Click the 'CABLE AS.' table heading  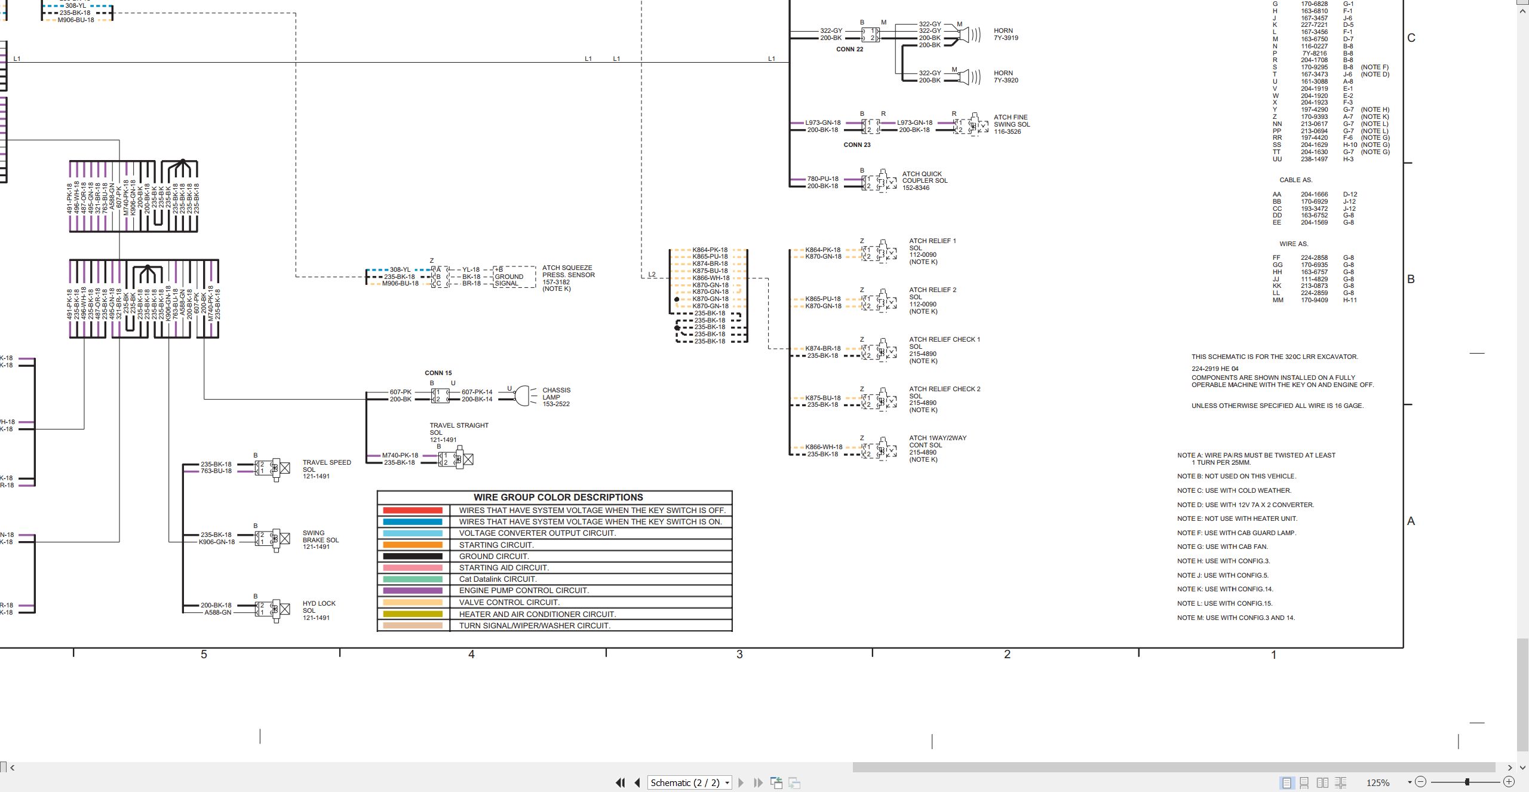click(x=1295, y=180)
